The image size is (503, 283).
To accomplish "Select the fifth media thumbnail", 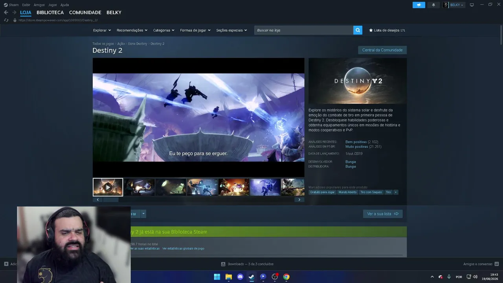I will click(x=234, y=187).
